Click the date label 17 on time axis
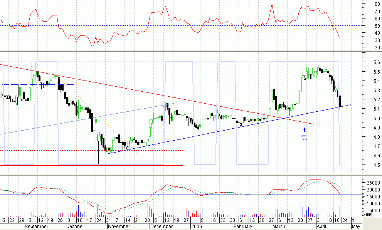Screen dimensions: 382x230 coord(89,220)
